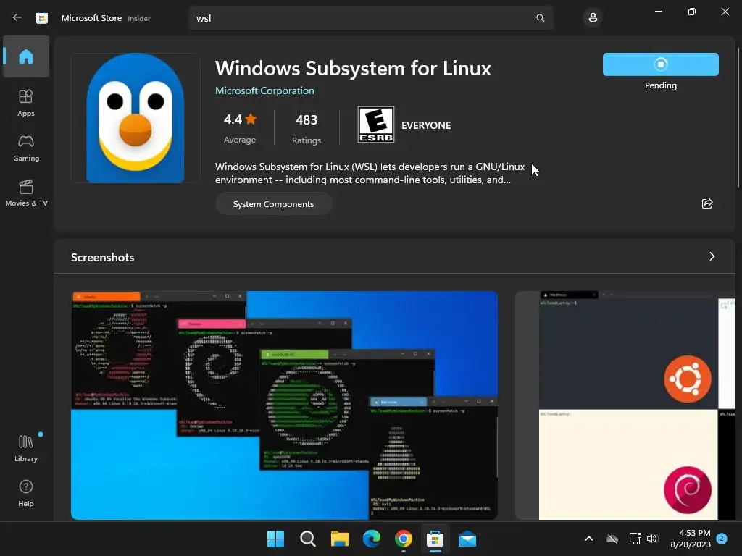The width and height of the screenshot is (742, 556).
Task: Open the clock showing 4:53 PM
Action: tap(691, 539)
